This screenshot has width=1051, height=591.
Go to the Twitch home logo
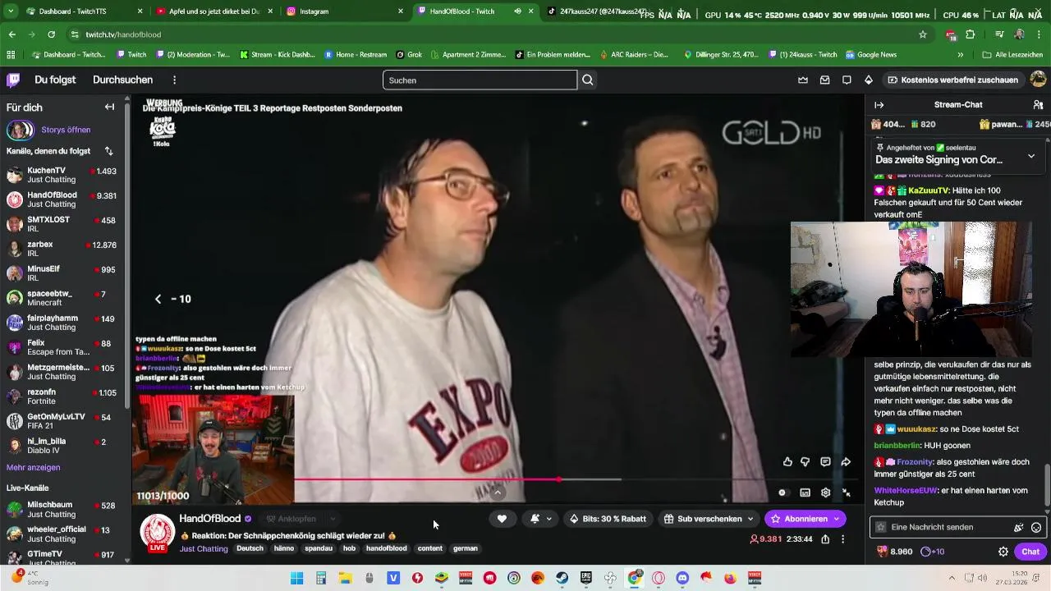click(13, 80)
